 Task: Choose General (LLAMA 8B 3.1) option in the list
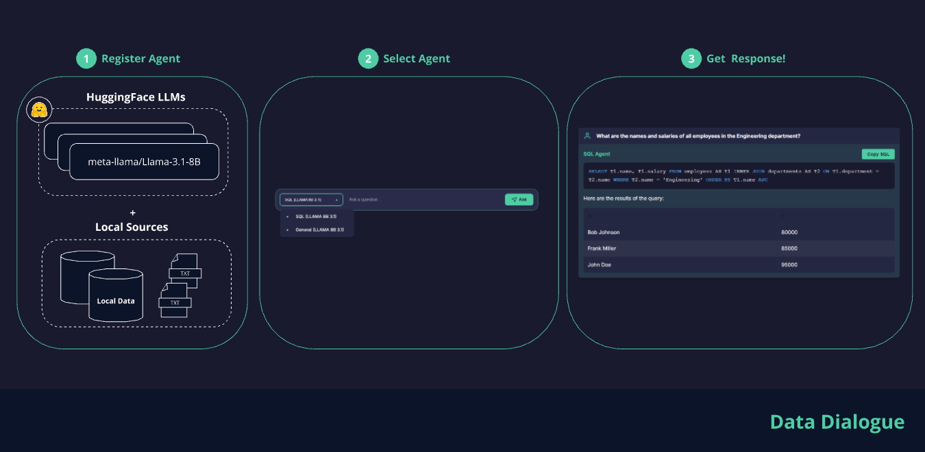tap(317, 229)
